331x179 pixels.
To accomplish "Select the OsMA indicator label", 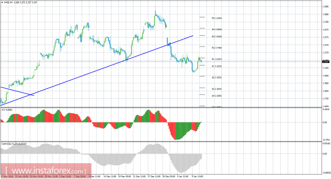I will 14,144.
